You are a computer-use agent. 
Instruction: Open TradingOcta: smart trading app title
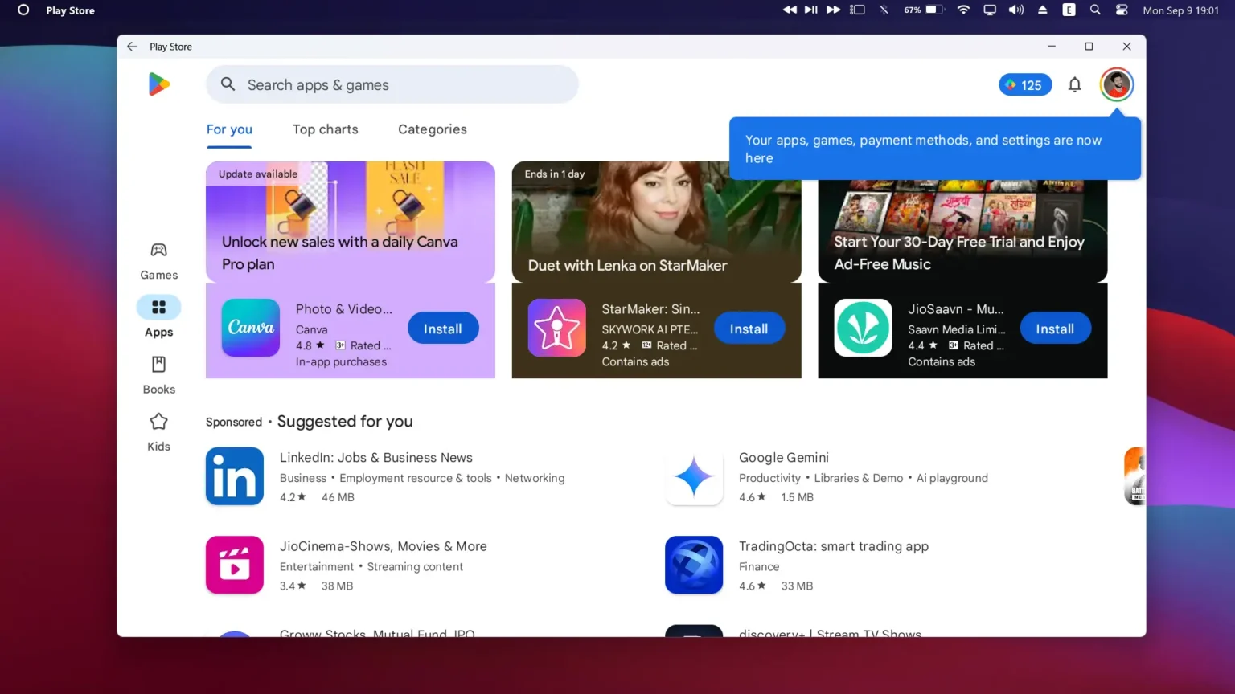pyautogui.click(x=834, y=546)
